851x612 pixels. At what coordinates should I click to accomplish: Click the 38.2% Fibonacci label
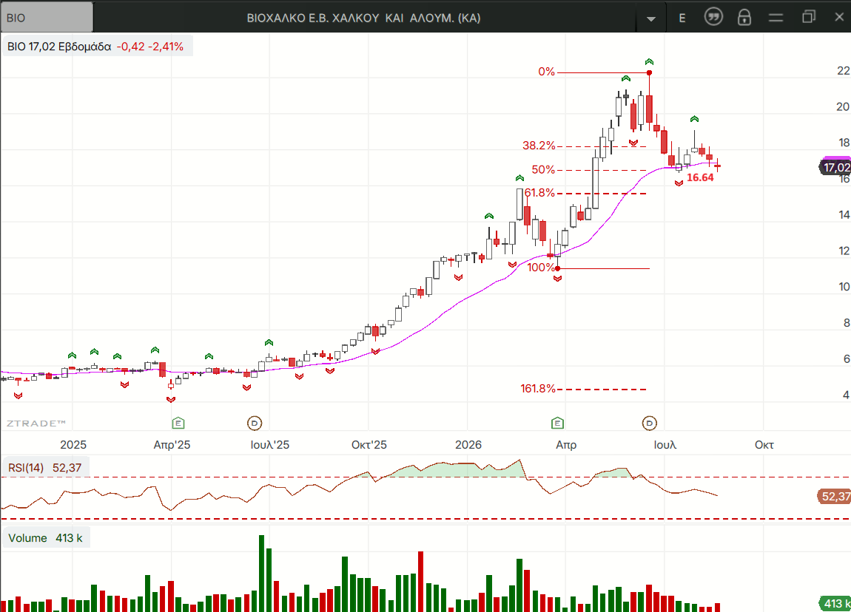pyautogui.click(x=539, y=146)
